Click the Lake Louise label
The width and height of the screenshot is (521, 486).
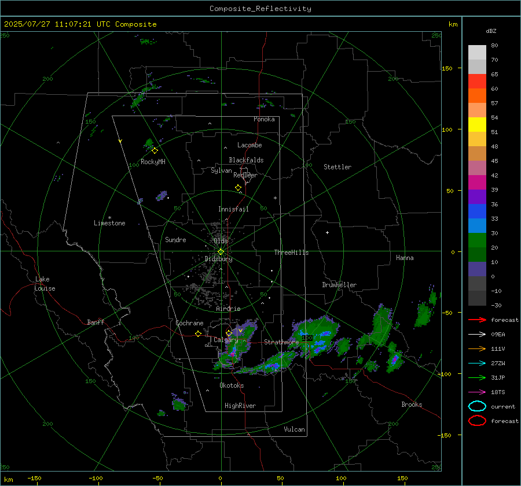pos(45,284)
